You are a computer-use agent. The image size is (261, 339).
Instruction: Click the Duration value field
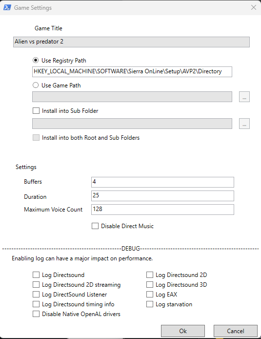(x=162, y=196)
